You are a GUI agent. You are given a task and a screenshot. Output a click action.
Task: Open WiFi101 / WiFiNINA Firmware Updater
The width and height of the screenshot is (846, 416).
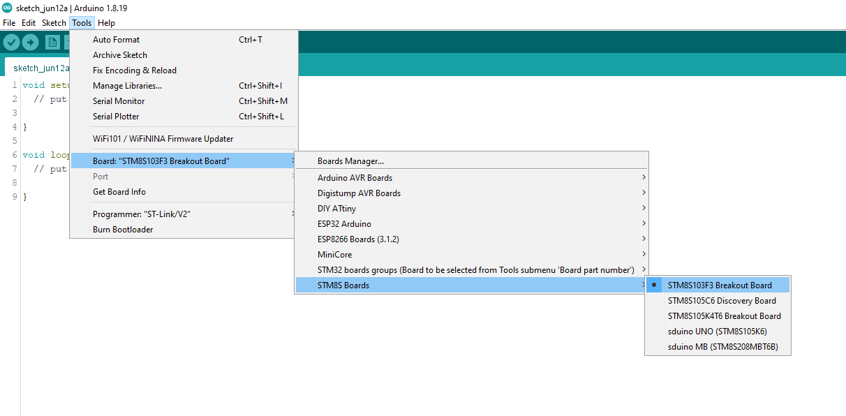[x=184, y=139]
